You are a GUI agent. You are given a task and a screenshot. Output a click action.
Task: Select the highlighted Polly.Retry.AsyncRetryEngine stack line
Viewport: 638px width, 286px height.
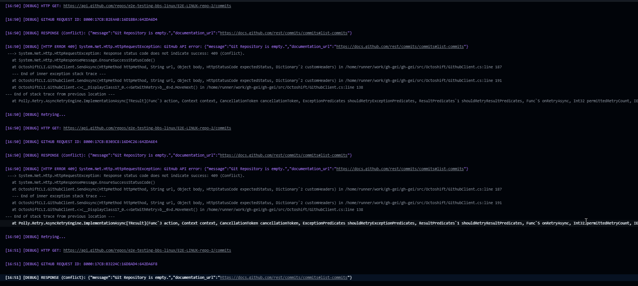coord(325,223)
